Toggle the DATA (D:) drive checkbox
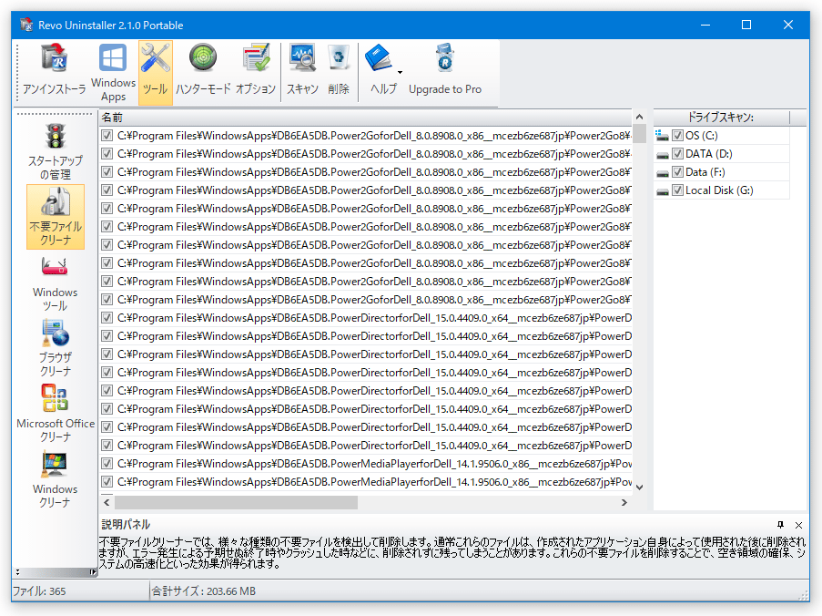Image resolution: width=822 pixels, height=616 pixels. coord(677,154)
